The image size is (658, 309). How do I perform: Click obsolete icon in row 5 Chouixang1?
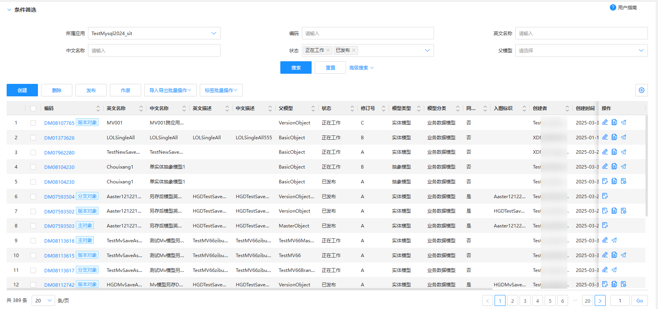pyautogui.click(x=624, y=181)
